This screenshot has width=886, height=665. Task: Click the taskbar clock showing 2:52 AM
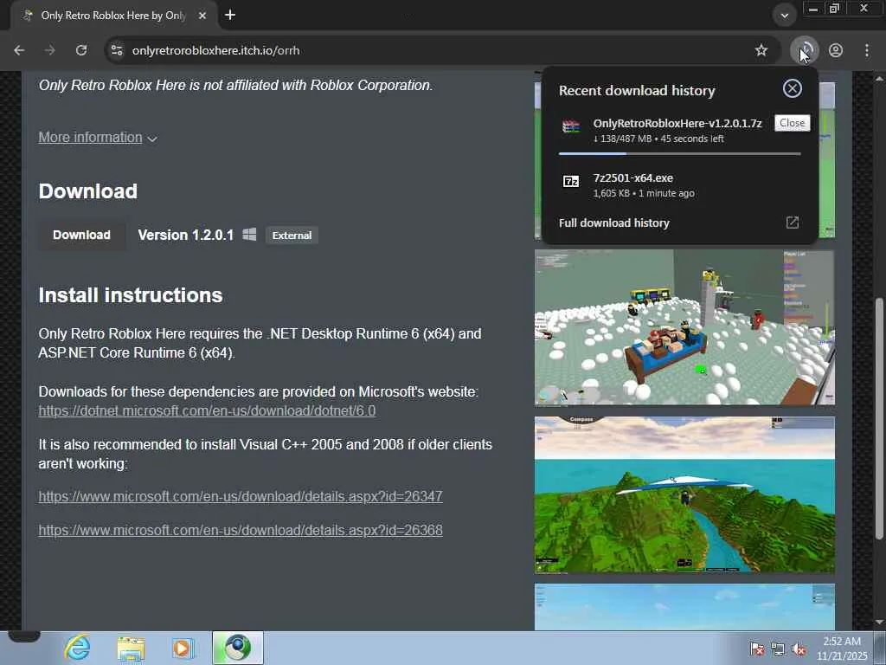tap(842, 649)
